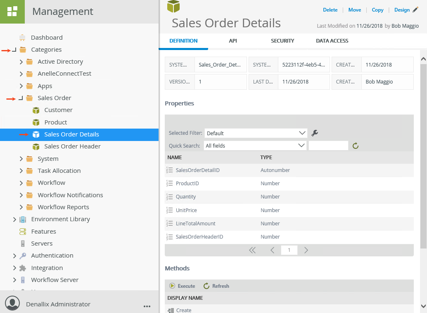Click the green app grid logo icon
The height and width of the screenshot is (313, 427).
click(x=12, y=12)
